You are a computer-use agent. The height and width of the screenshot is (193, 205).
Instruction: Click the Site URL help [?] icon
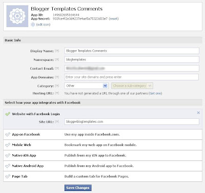click(x=57, y=122)
